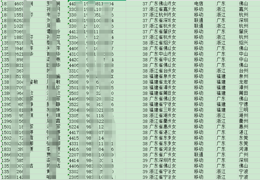Click the 泉州 city cell
The width and height of the screenshot is (260, 180).
[x=243, y=76]
